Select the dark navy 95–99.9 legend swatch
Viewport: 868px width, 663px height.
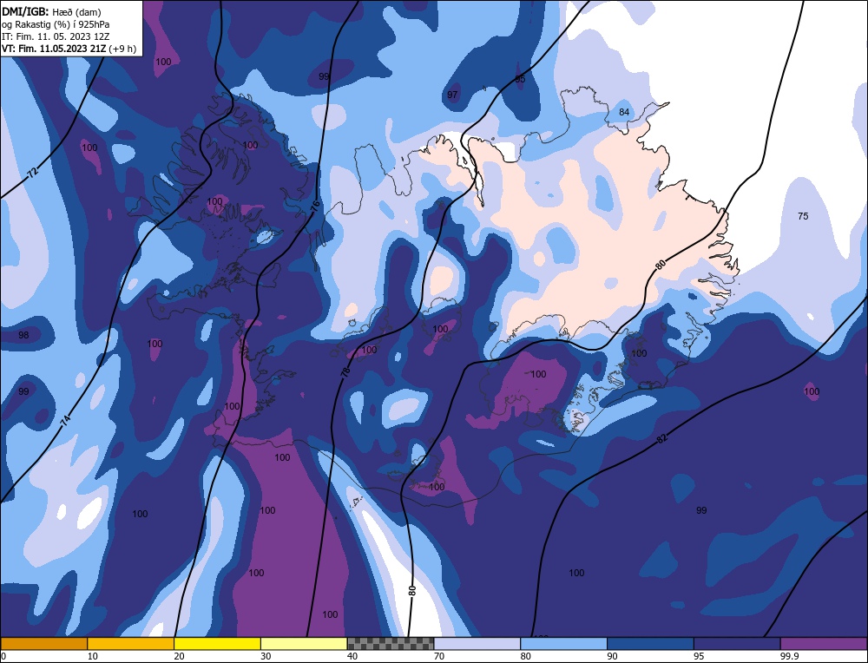tap(737, 643)
